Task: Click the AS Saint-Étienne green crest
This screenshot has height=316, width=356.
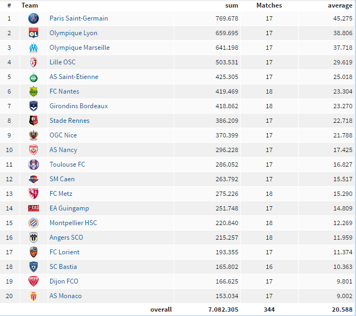Action: click(34, 77)
